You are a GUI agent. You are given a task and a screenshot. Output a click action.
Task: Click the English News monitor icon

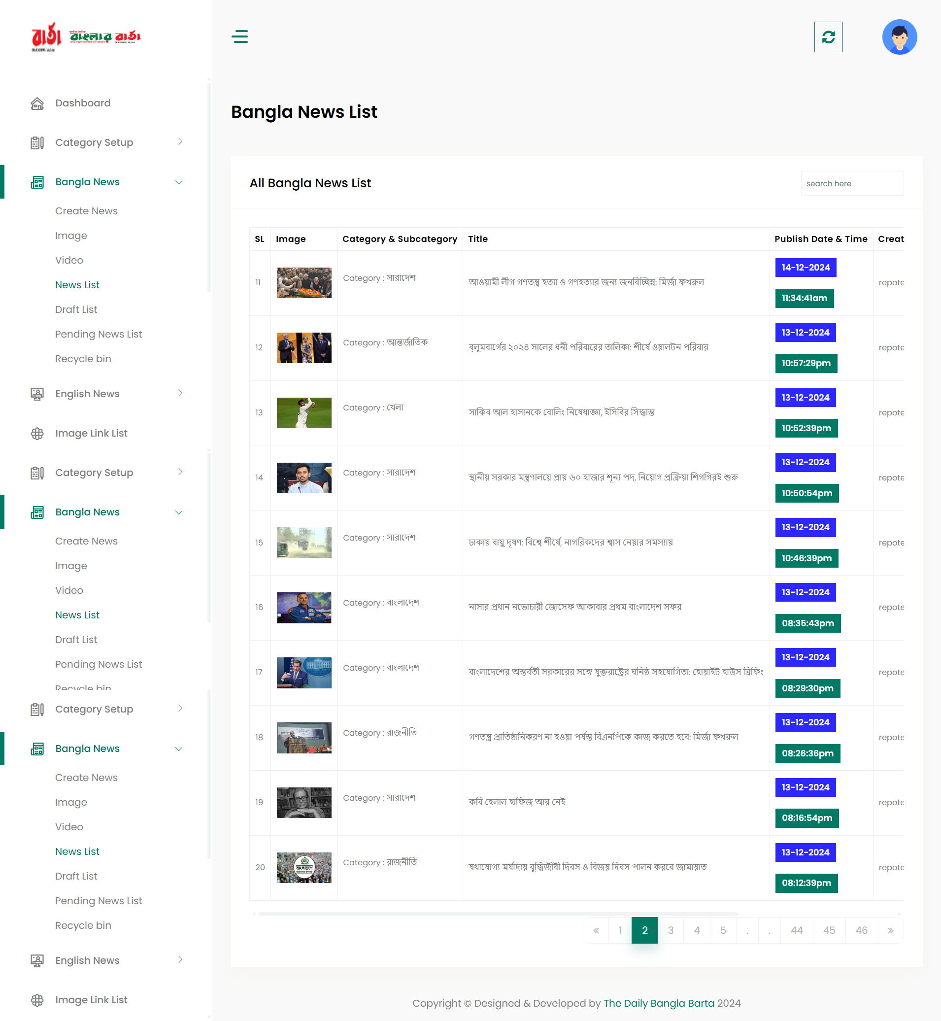(37, 394)
